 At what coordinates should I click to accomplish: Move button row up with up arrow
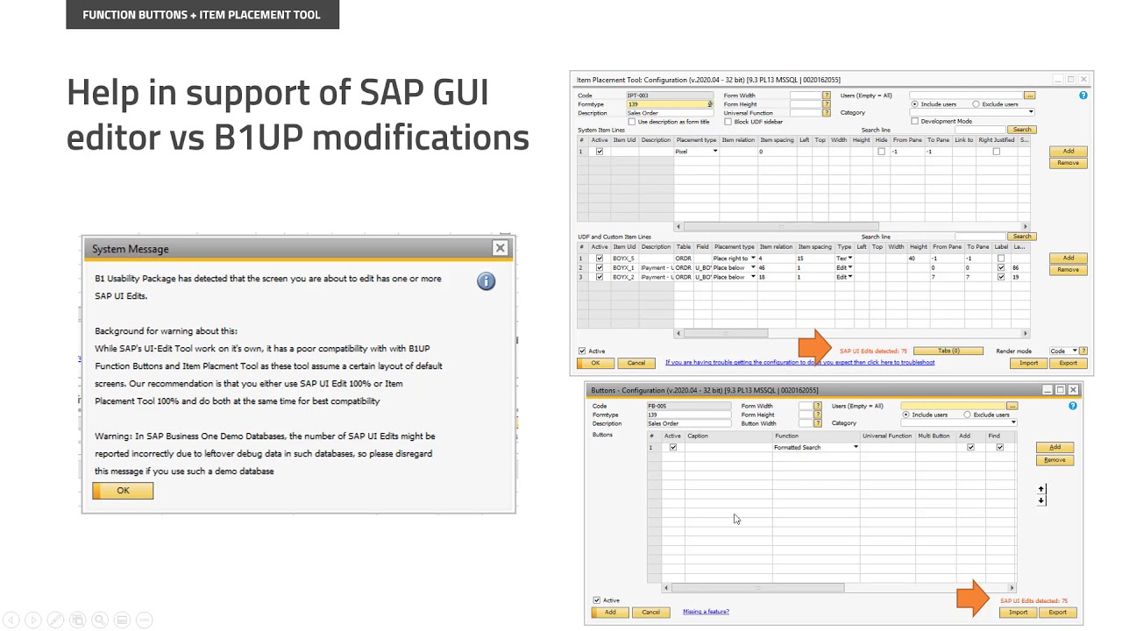[x=1041, y=489]
